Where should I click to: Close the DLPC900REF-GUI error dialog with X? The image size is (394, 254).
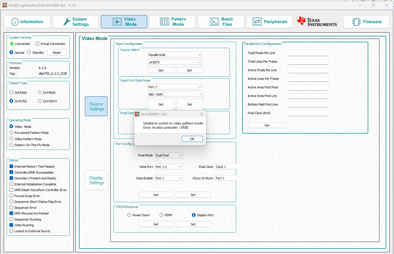(x=202, y=114)
